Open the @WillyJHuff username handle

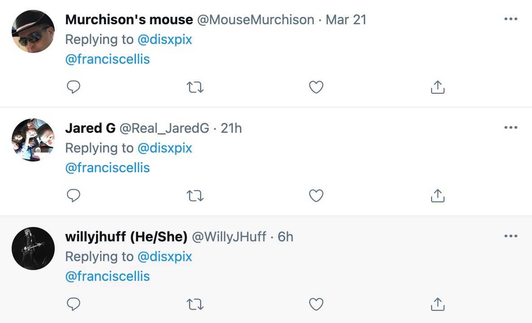point(229,237)
